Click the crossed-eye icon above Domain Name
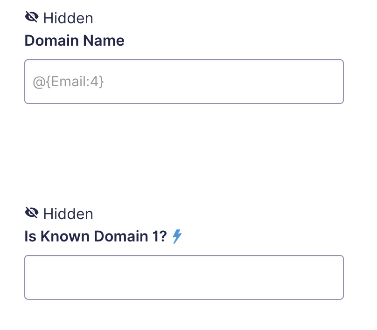The image size is (377, 330). [x=32, y=17]
